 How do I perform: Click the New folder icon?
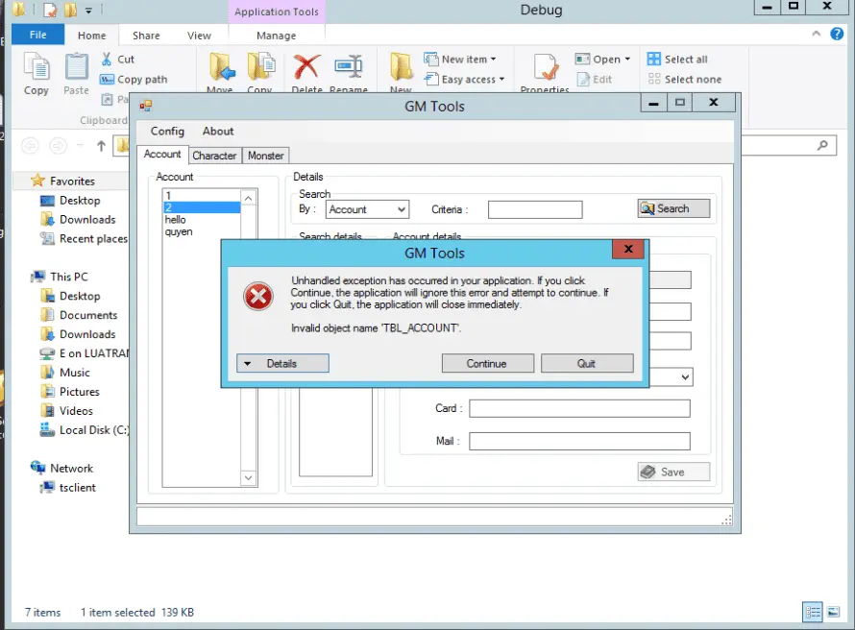click(402, 67)
